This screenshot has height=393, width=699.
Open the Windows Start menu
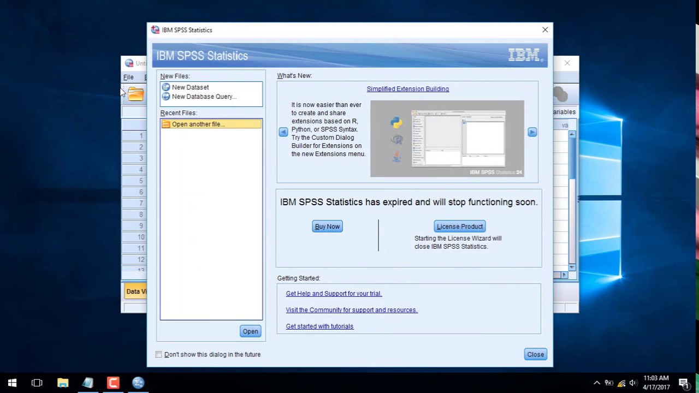coord(12,383)
